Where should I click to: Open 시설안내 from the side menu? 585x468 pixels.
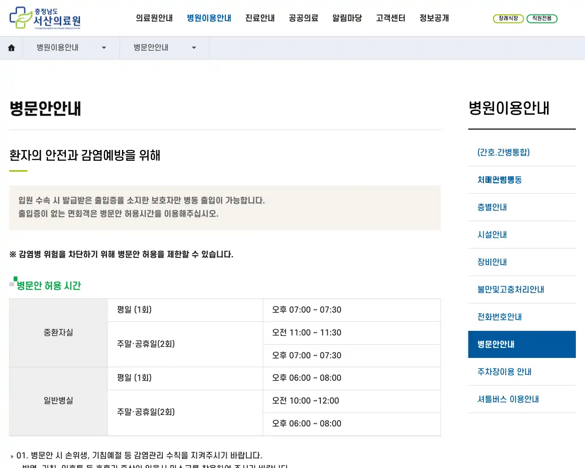pos(522,234)
